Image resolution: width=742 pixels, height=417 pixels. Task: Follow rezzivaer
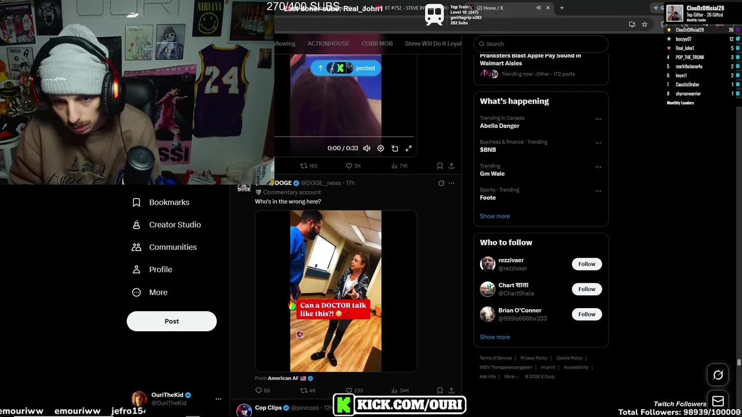[x=587, y=264]
